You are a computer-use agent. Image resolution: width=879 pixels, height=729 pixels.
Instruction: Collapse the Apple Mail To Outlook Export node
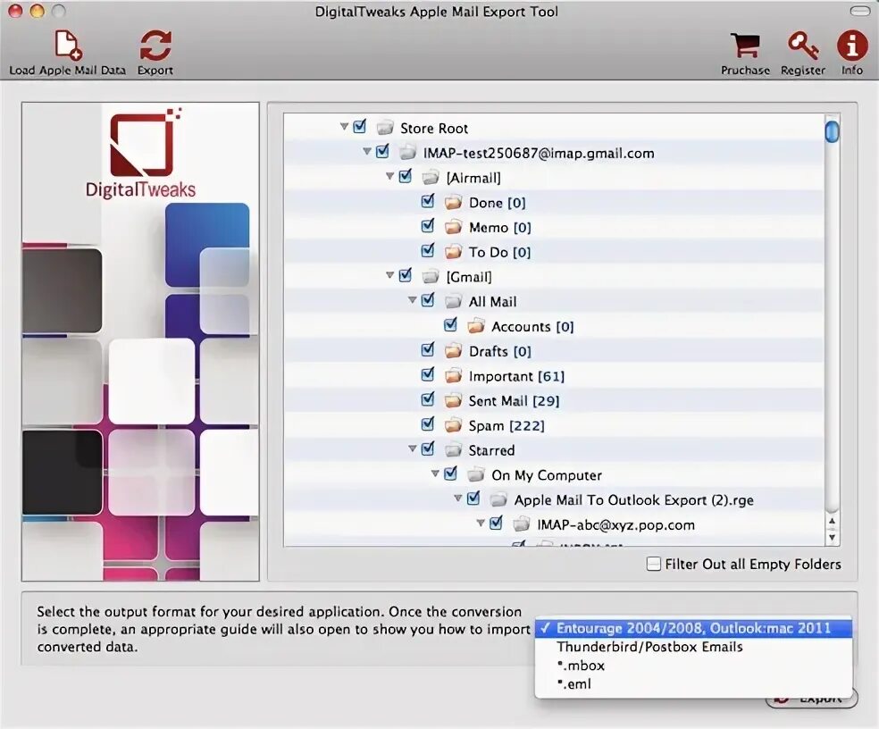click(x=458, y=498)
